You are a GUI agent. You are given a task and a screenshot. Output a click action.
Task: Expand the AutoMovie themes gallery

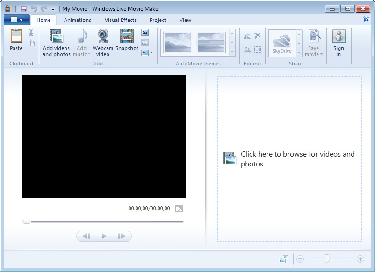(x=232, y=53)
